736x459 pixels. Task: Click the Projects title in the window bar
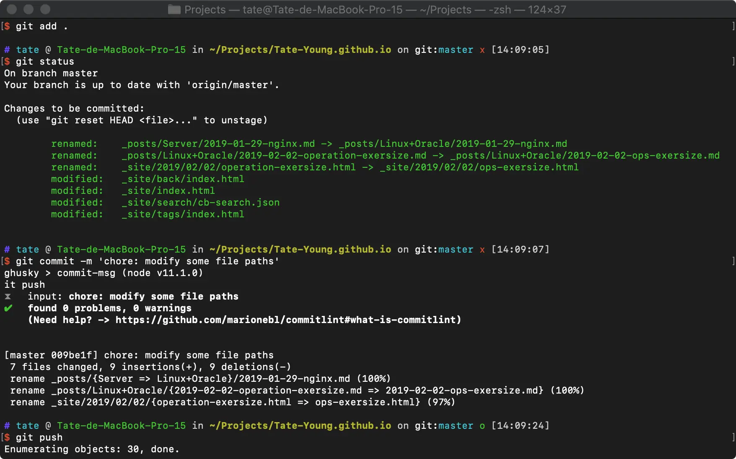coord(204,9)
